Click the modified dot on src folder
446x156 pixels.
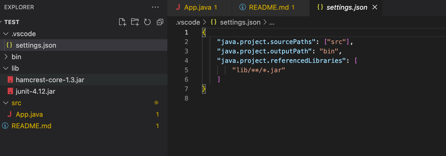coord(156,103)
